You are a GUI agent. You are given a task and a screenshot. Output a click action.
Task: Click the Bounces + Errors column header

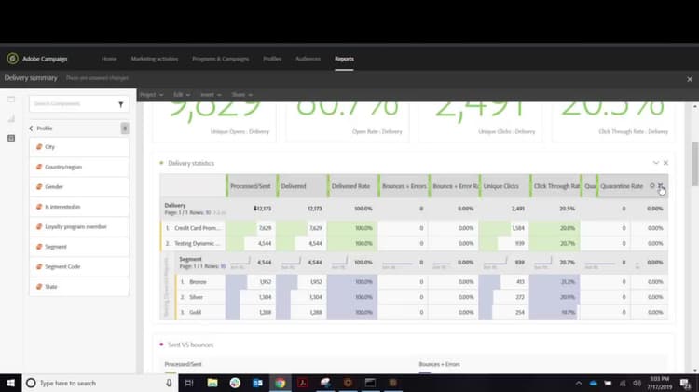(404, 186)
